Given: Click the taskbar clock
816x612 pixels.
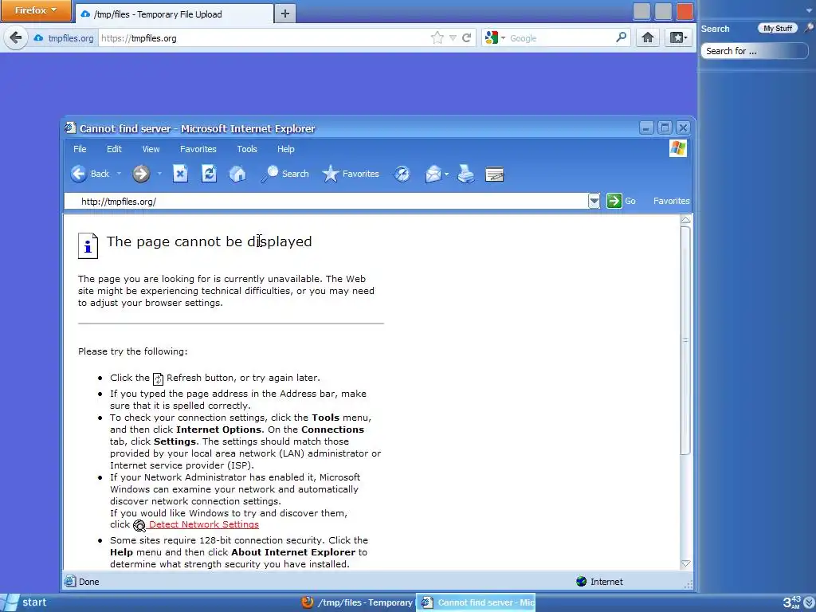Looking at the screenshot, I should 792,602.
